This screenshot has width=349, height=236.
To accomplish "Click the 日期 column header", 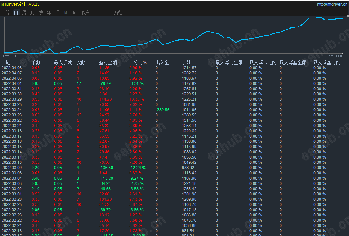I will (x=6, y=62).
